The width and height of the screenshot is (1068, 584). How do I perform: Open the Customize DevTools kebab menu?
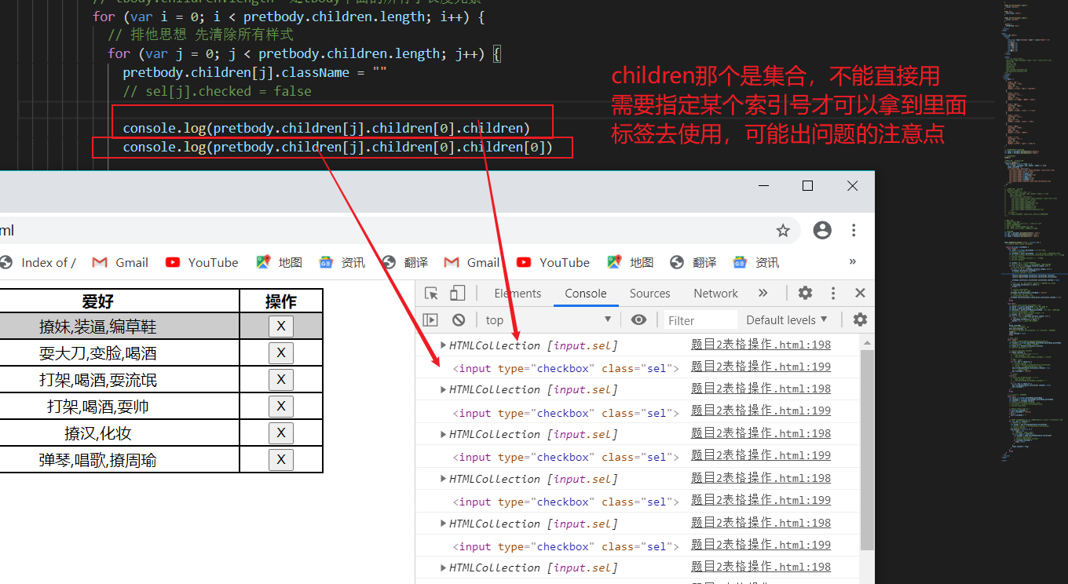click(x=832, y=292)
